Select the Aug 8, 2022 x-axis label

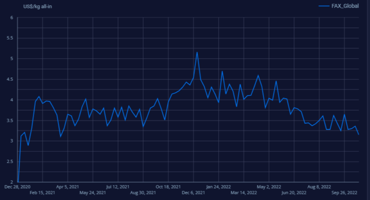pos(319,187)
